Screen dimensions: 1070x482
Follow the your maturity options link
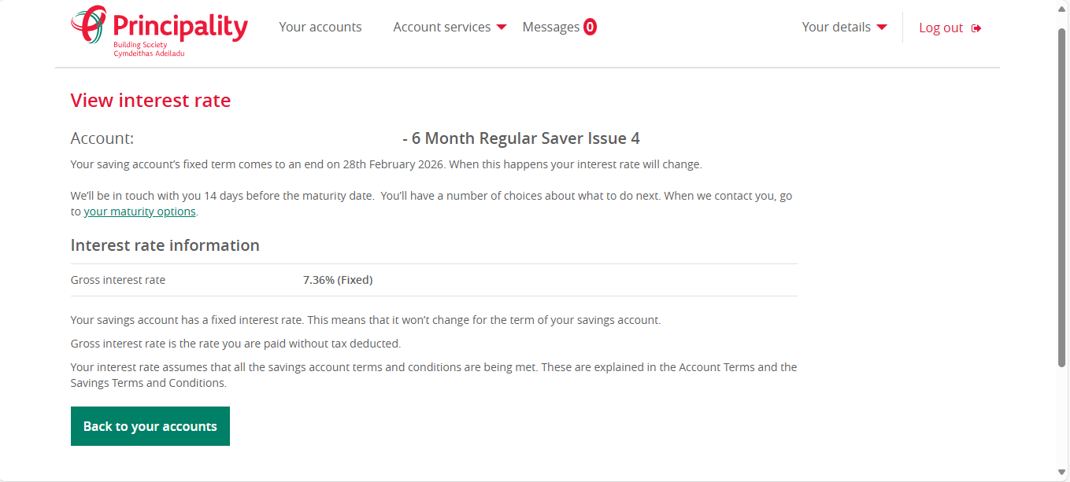pos(139,212)
